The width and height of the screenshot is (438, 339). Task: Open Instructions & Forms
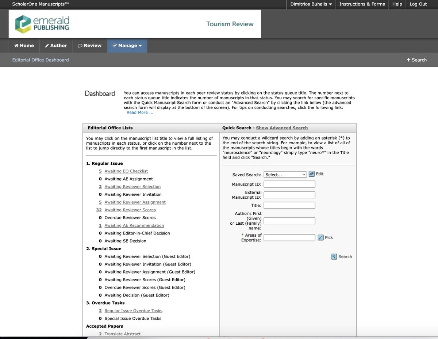(x=362, y=4)
